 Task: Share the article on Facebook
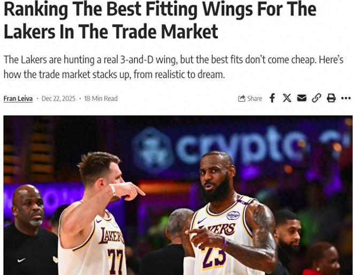click(x=272, y=98)
